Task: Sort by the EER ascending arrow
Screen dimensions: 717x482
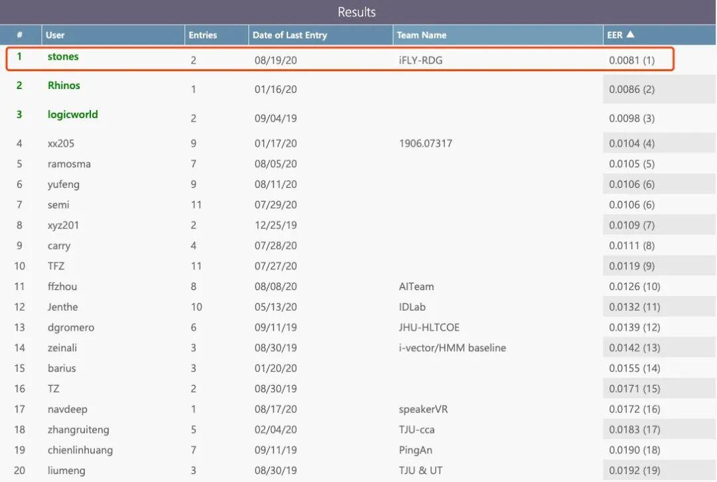Action: point(630,35)
